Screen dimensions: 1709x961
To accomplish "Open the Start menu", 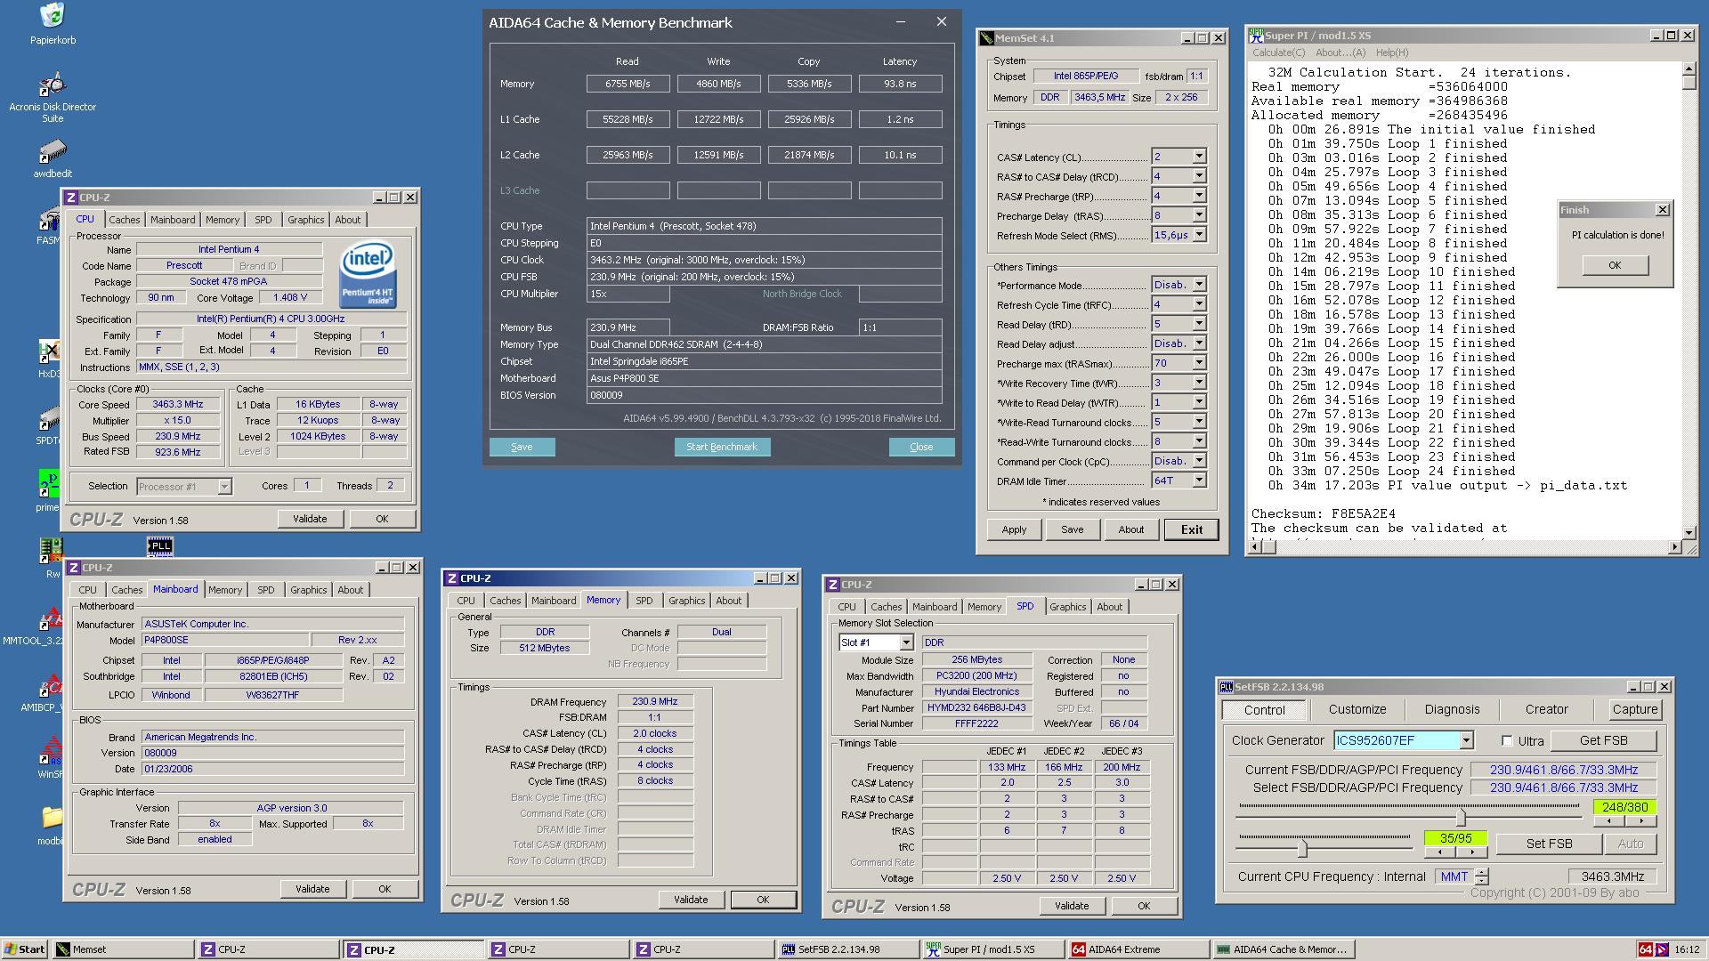I will 25,949.
